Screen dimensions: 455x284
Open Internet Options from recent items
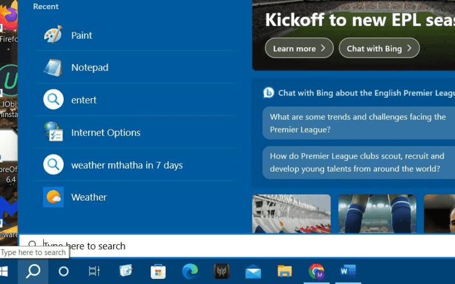click(x=135, y=132)
